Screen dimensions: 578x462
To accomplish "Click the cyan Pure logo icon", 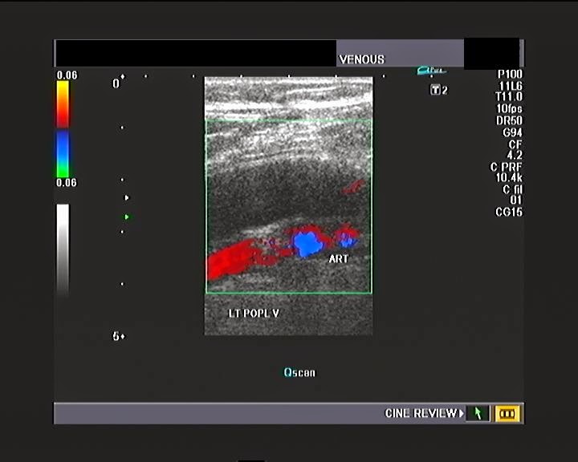I will point(431,70).
